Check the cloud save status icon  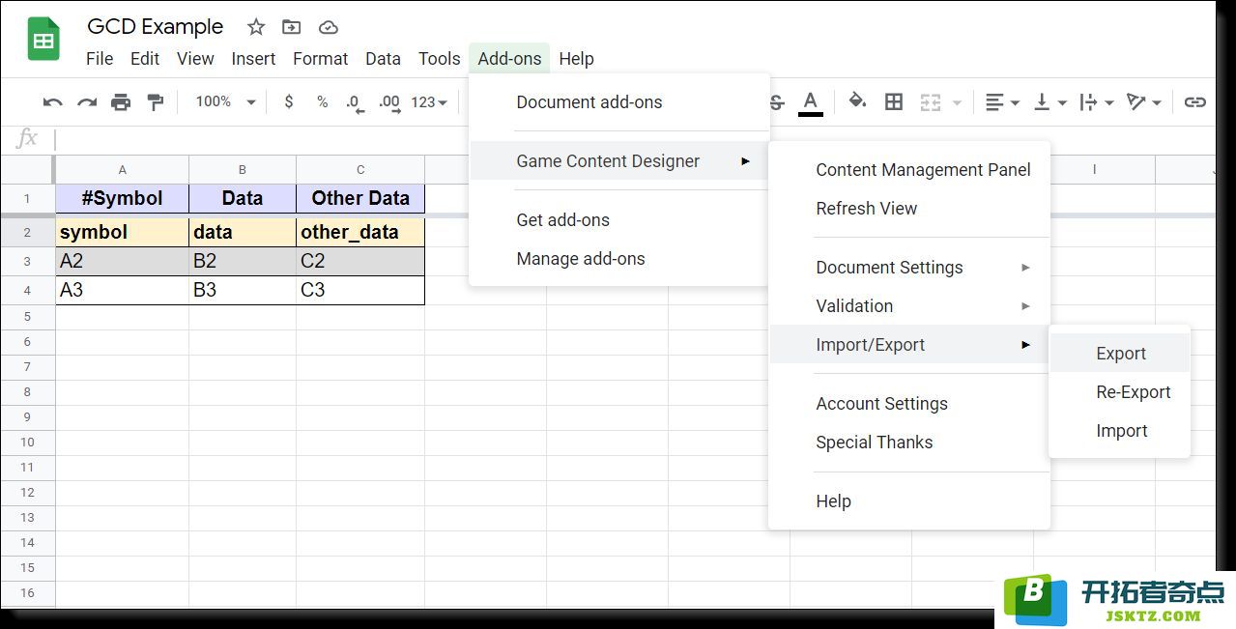(328, 27)
